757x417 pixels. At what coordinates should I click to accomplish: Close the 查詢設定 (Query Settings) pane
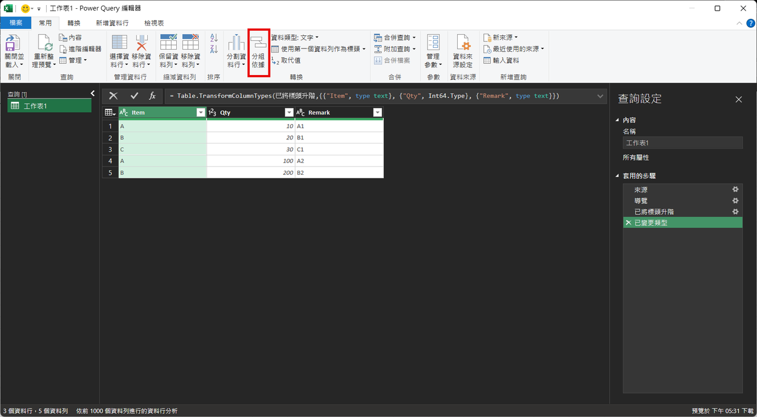739,100
